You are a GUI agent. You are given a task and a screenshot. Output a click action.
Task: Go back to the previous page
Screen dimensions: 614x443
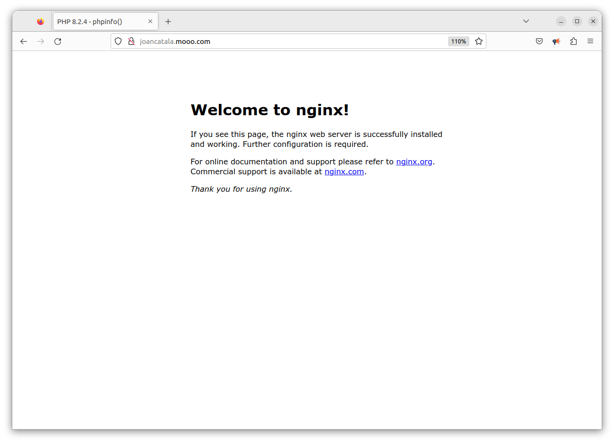click(24, 42)
